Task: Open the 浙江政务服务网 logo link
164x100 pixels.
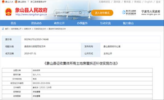Action: click(x=129, y=13)
